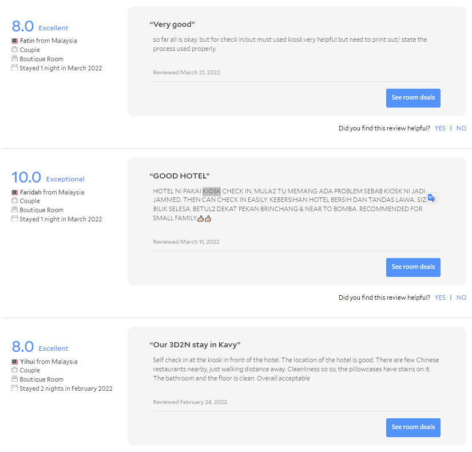Click See room deals under Kavy stay review
This screenshot has height=452, width=472.
pos(413,427)
